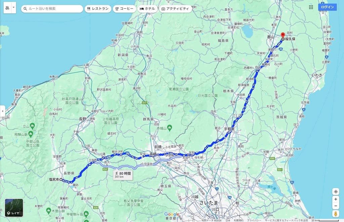Open the Google apps grid icon
Viewport: 344px width, 222px height.
pyautogui.click(x=311, y=7)
